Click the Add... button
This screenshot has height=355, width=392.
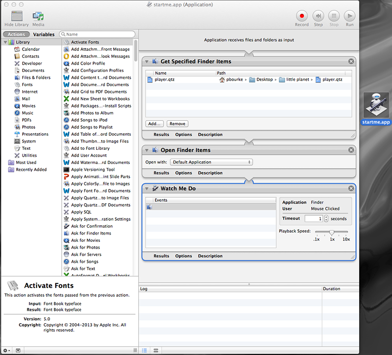click(154, 124)
